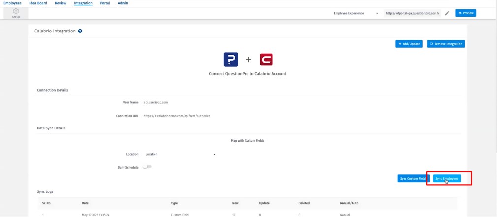Screen dimensions: 497x223
Task: Click the Connection Details heading
Action: [53, 90]
